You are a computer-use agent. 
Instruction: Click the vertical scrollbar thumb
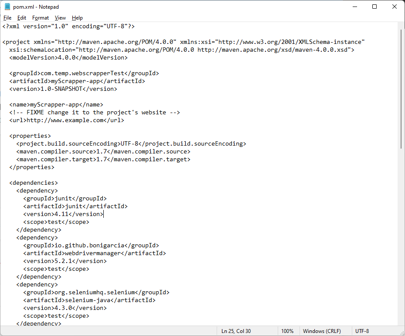click(x=401, y=89)
